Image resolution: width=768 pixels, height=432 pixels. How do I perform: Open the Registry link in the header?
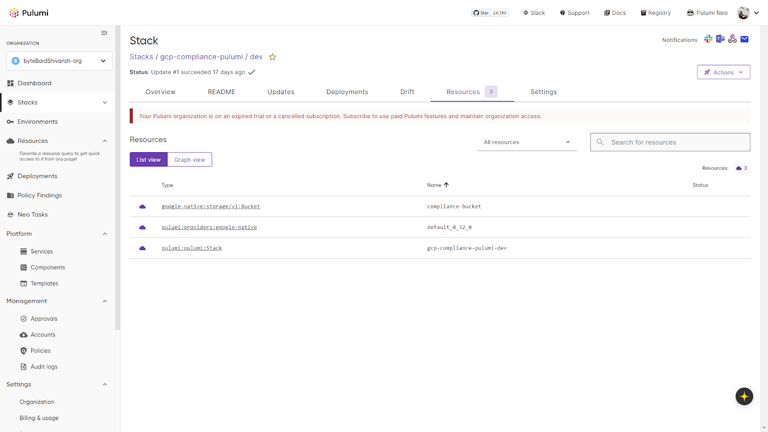[x=656, y=13]
